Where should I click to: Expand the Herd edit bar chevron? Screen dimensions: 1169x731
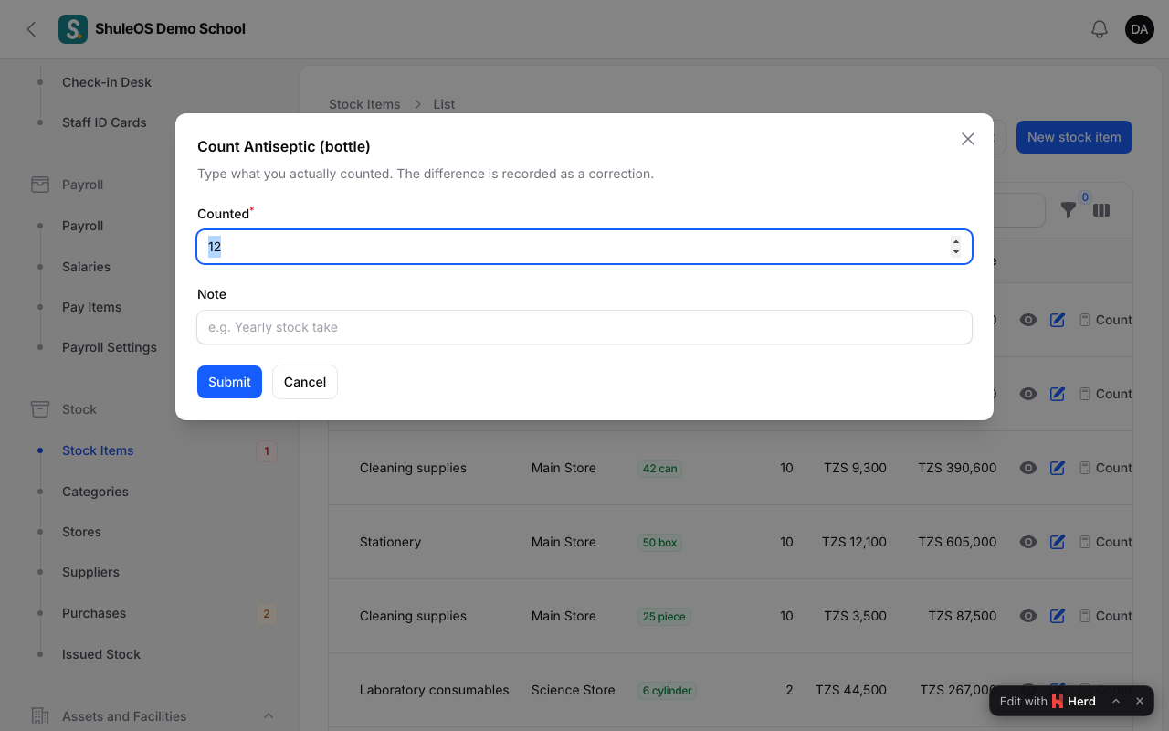pyautogui.click(x=1115, y=701)
